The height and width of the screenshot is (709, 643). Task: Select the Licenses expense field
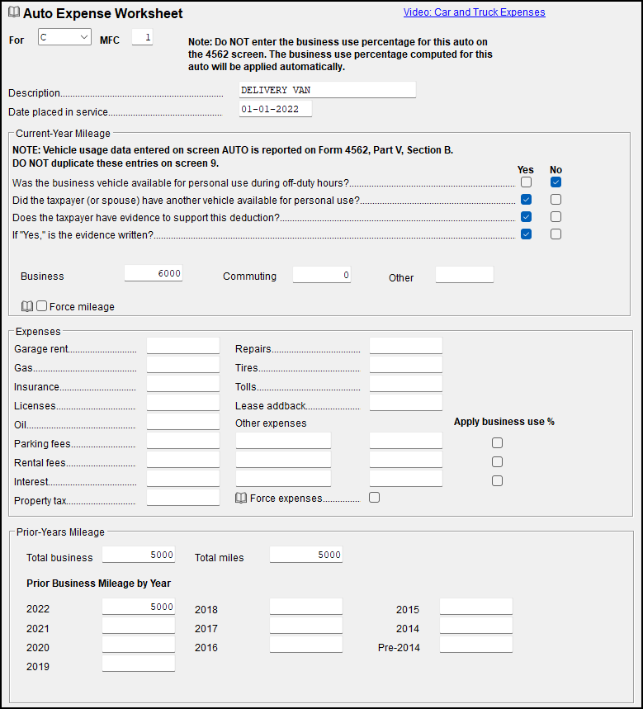183,403
